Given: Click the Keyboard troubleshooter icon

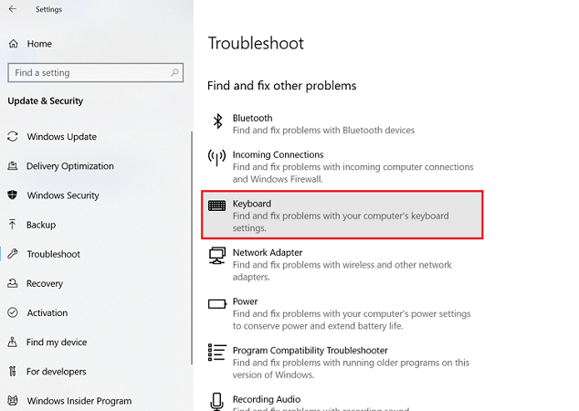Looking at the screenshot, I should coord(217,205).
